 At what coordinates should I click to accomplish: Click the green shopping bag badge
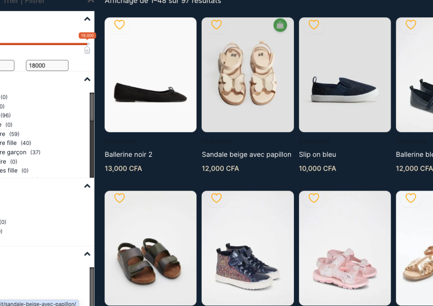coord(280,25)
